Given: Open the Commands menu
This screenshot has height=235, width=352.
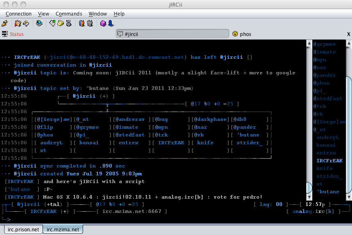Looking at the screenshot, I should 69,14.
